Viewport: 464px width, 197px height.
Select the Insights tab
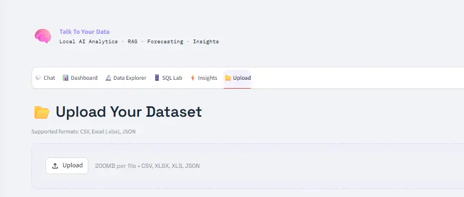pos(204,78)
